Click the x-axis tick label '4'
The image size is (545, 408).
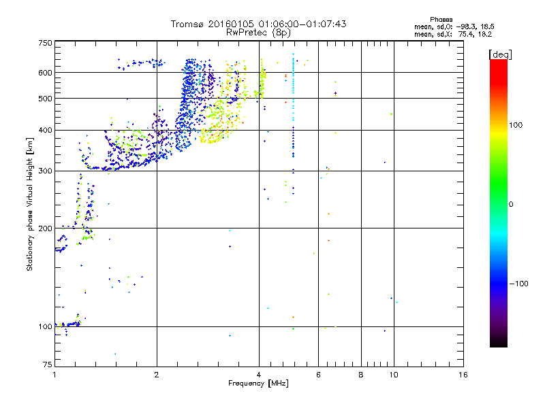tap(259, 375)
